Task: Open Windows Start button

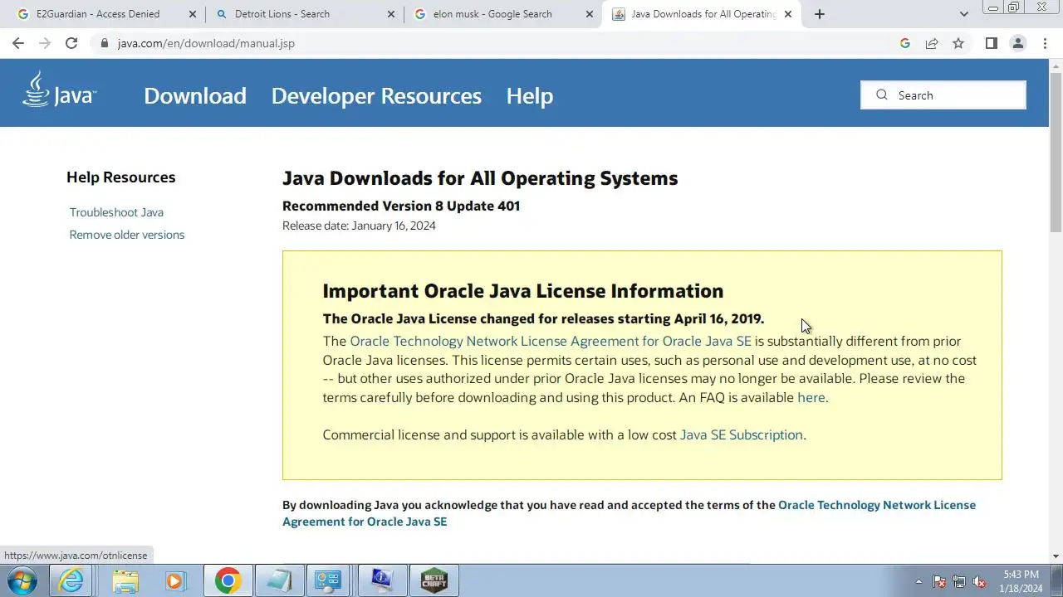Action: click(x=22, y=580)
